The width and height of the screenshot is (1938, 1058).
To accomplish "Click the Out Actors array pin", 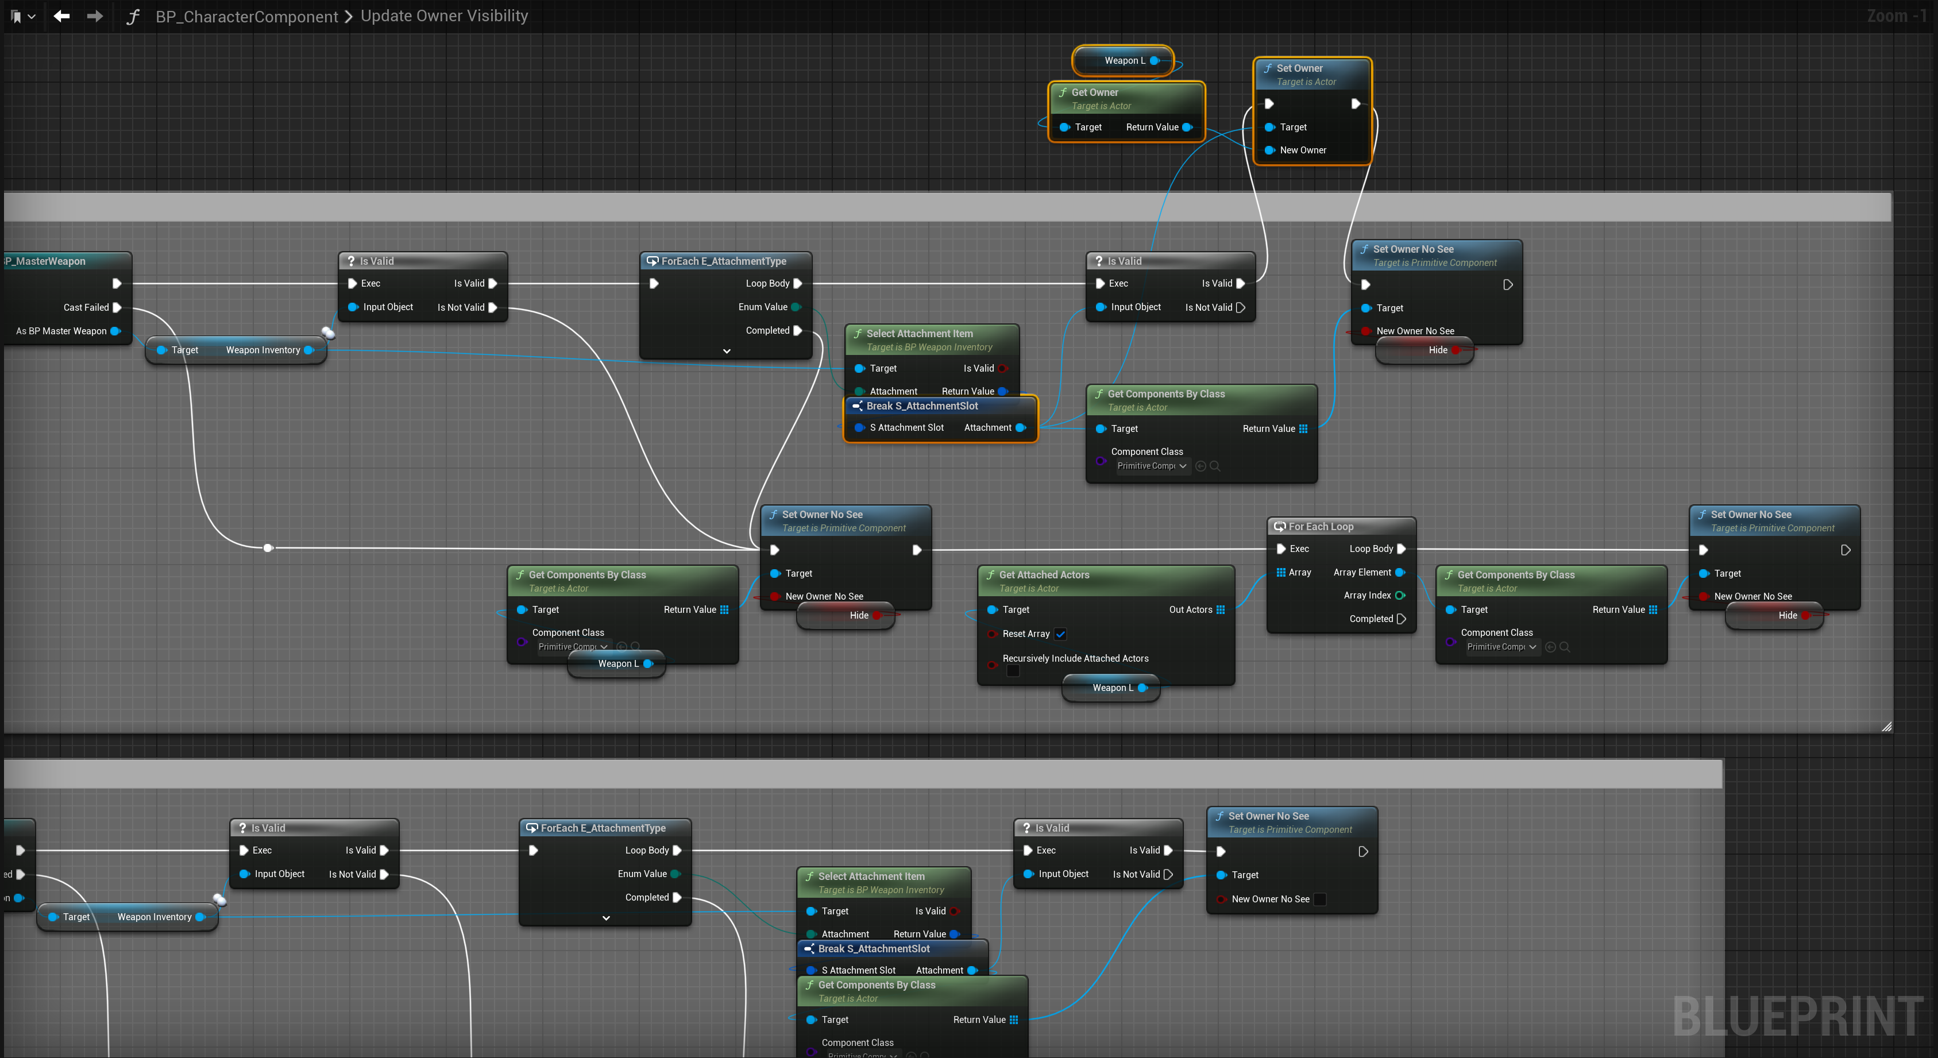I will point(1220,609).
